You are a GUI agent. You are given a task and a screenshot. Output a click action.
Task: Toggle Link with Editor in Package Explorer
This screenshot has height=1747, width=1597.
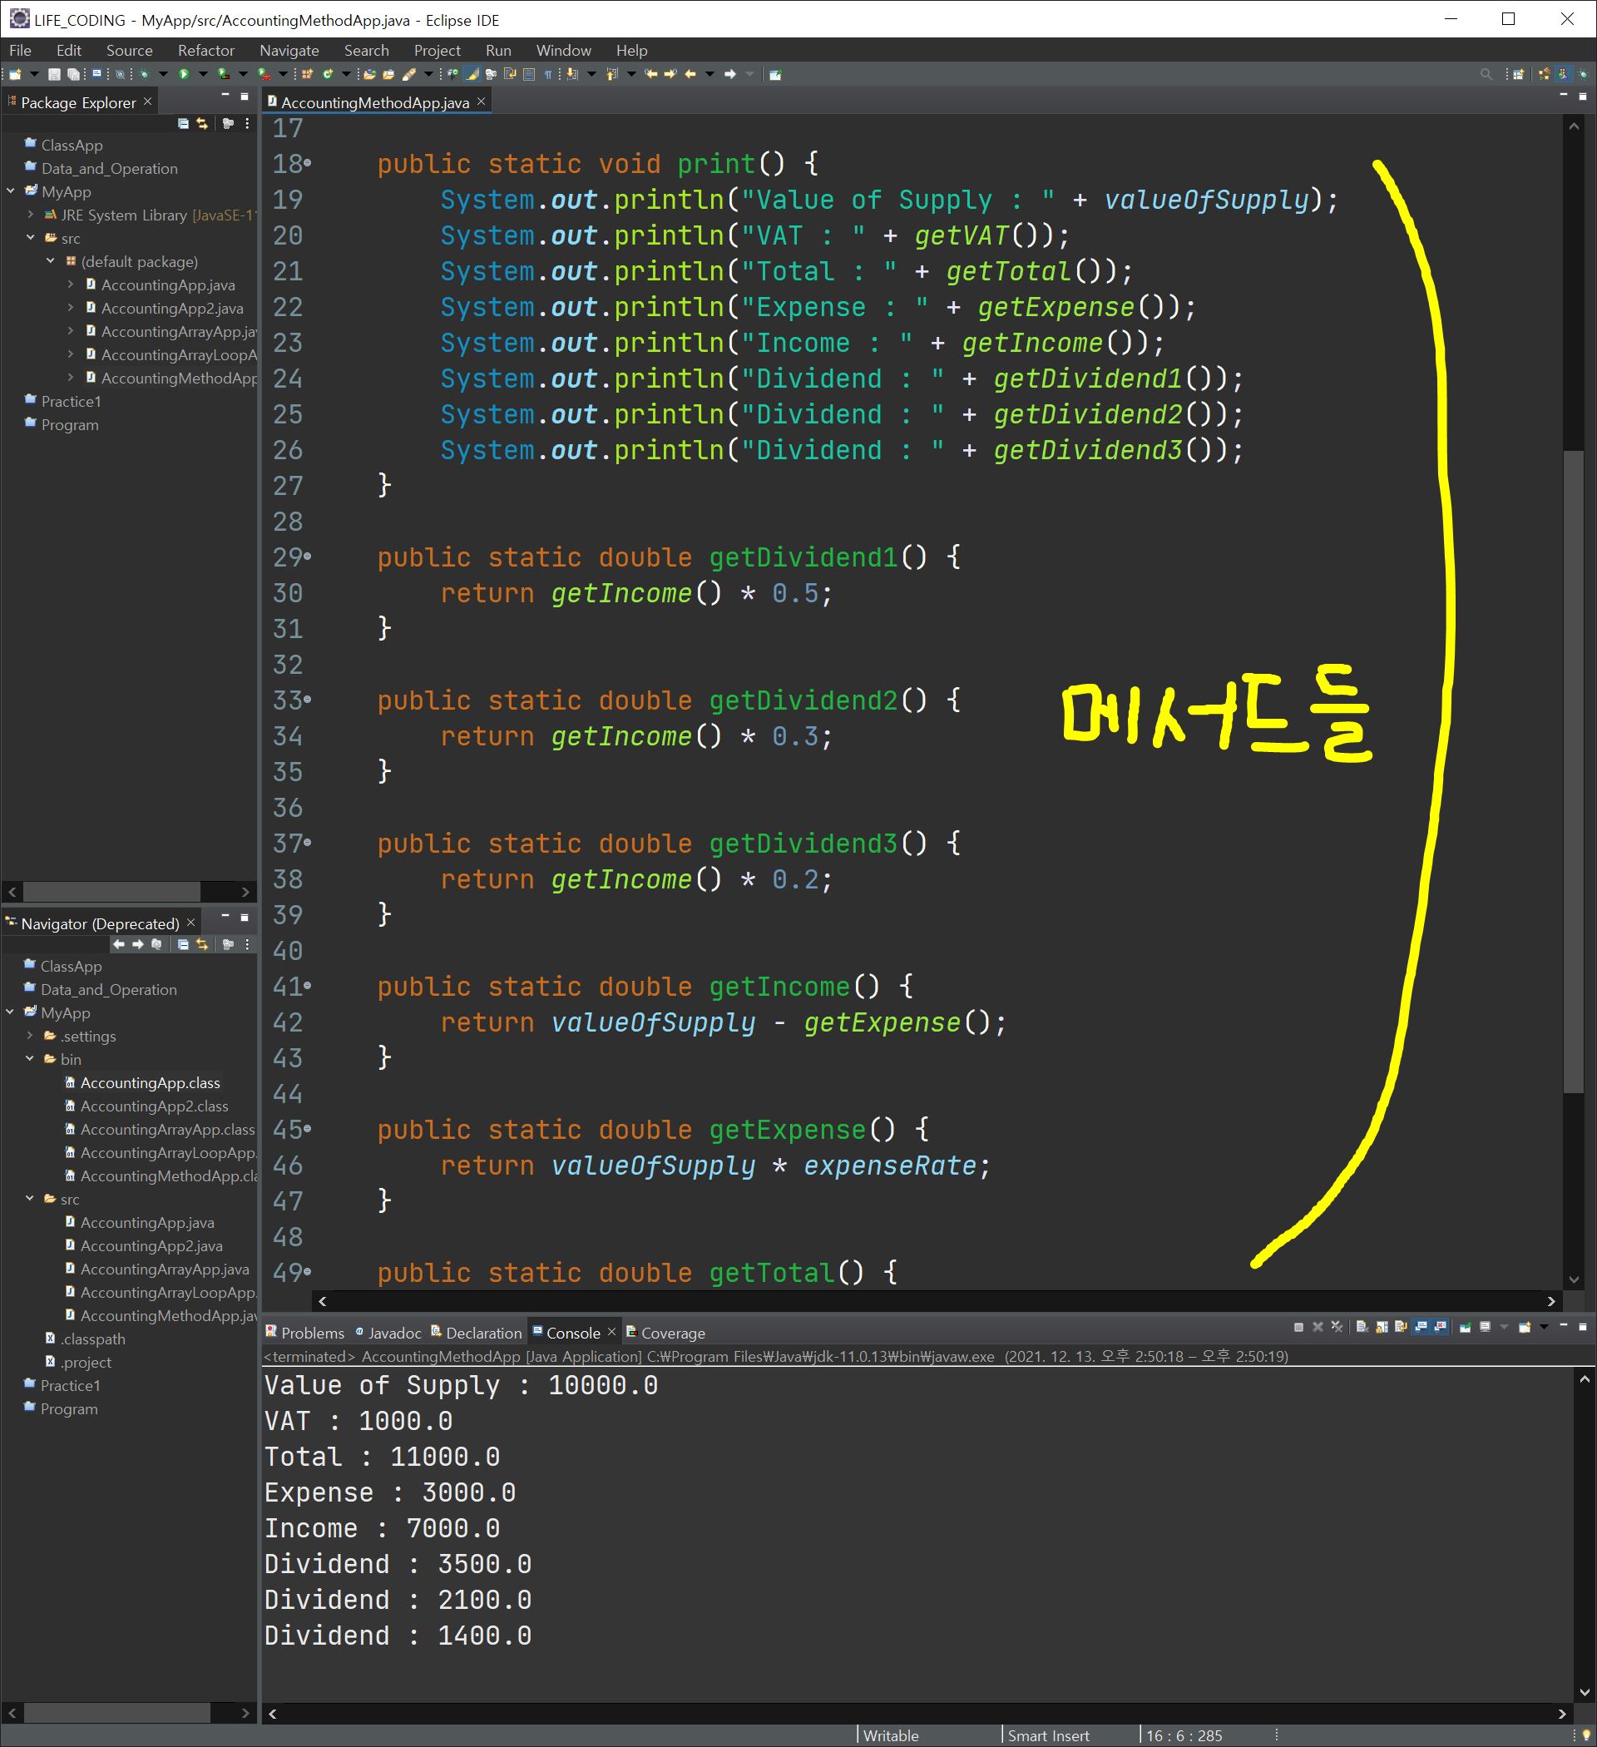pyautogui.click(x=203, y=124)
